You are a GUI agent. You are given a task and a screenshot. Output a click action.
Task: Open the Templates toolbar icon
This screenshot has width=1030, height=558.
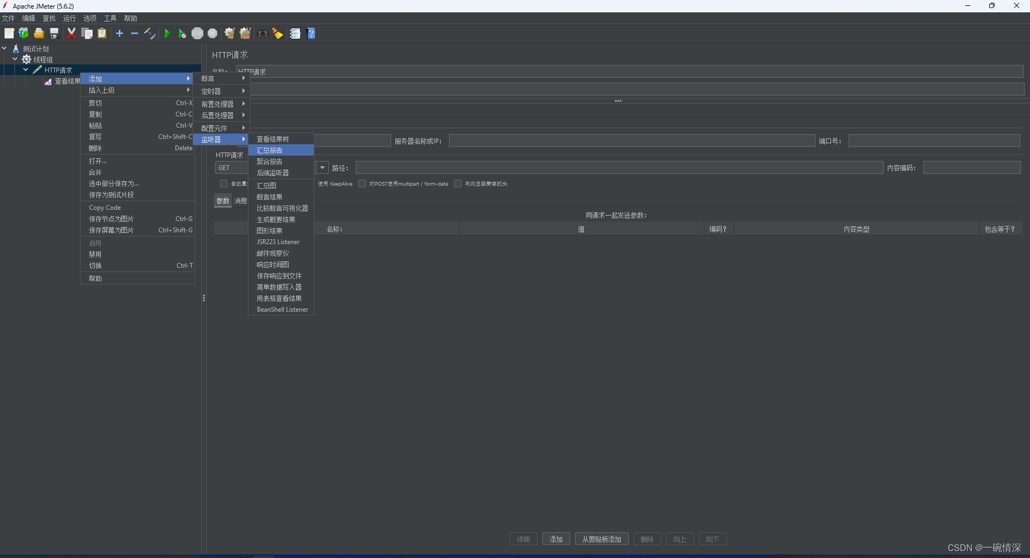click(x=24, y=33)
